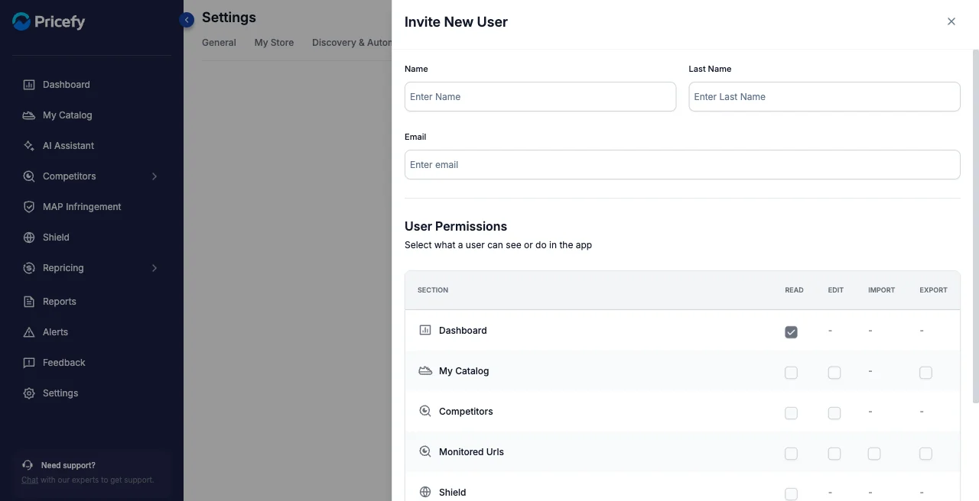Enable Monitored Urls Export permission
This screenshot has height=501, width=979.
click(925, 454)
